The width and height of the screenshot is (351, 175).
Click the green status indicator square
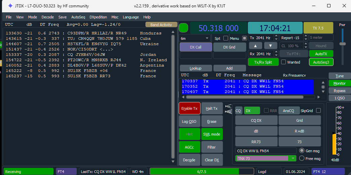click(x=183, y=28)
